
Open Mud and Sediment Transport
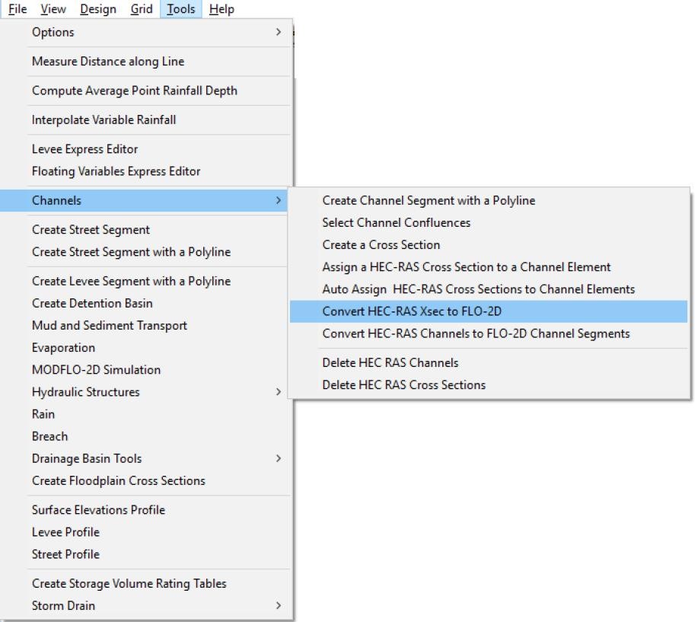pyautogui.click(x=110, y=326)
